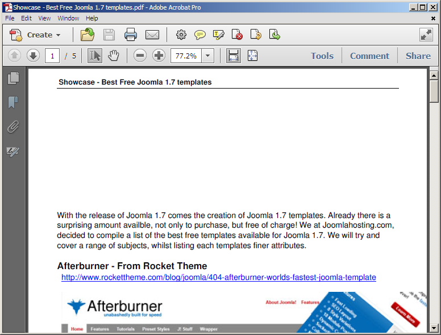Image resolution: width=441 pixels, height=335 pixels.
Task: Activate the Hand pan tool
Action: [x=114, y=56]
